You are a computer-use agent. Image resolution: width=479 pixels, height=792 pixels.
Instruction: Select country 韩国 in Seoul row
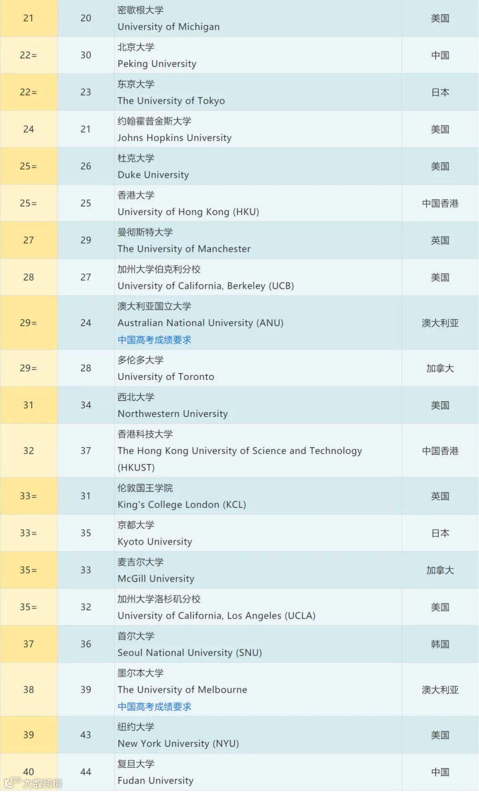point(440,644)
